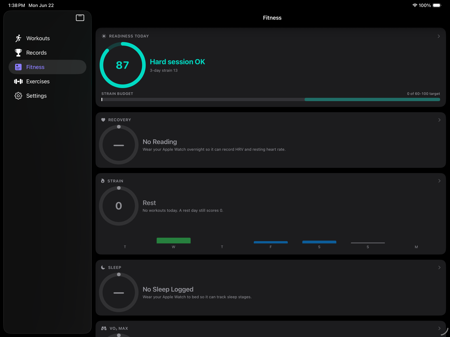Go to Exercises in the sidebar
Viewport: 450px width, 337px height.
pyautogui.click(x=48, y=82)
